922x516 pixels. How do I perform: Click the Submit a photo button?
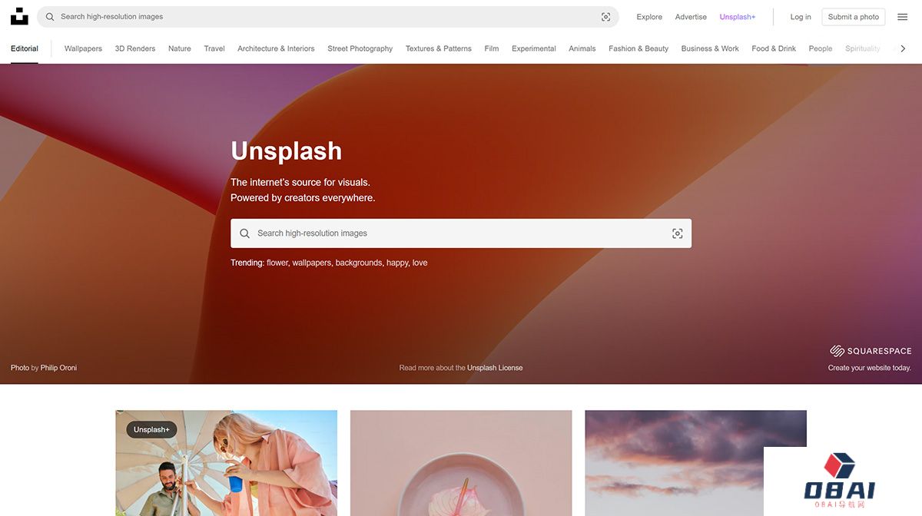click(x=854, y=17)
